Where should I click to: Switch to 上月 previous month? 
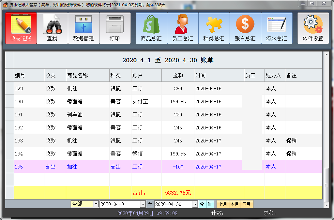[223, 204]
